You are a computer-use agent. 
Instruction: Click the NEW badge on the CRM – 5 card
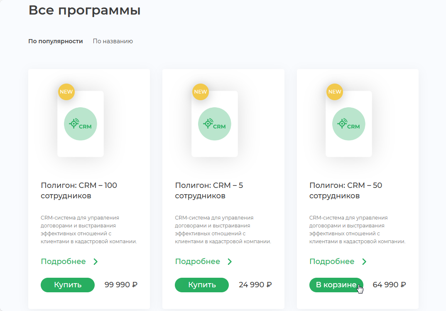[201, 92]
